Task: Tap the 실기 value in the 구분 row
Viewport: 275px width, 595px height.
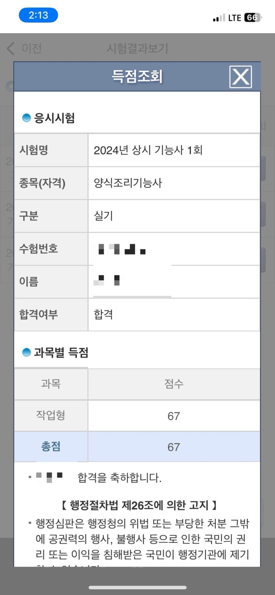Action: 103,216
